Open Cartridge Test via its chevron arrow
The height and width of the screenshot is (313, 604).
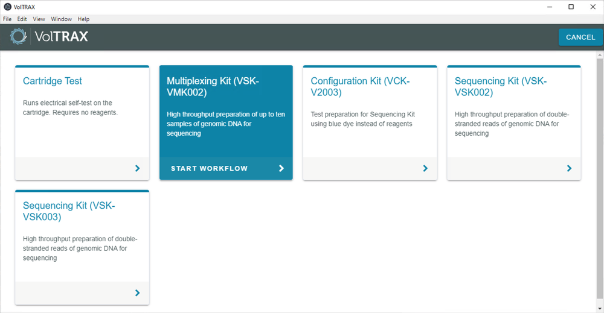pos(138,168)
